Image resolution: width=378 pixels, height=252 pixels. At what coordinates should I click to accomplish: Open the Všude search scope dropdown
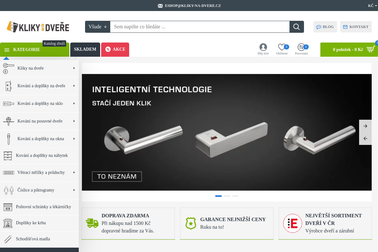pos(98,27)
